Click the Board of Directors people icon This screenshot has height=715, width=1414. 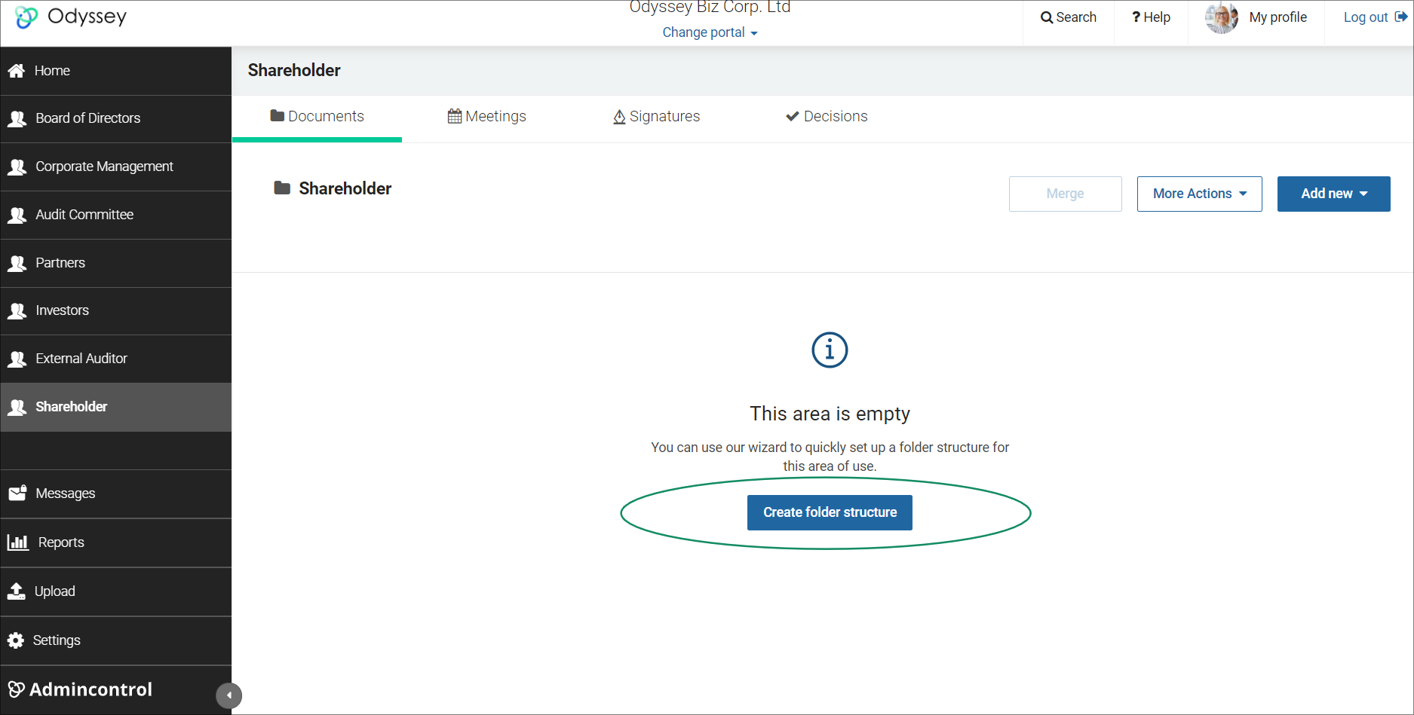(x=17, y=118)
